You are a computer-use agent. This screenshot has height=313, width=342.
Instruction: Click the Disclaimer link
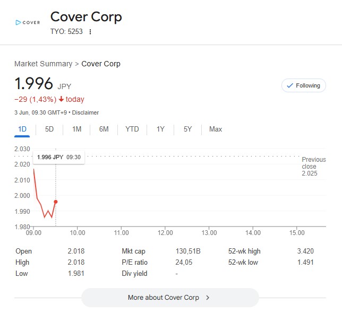(85, 112)
